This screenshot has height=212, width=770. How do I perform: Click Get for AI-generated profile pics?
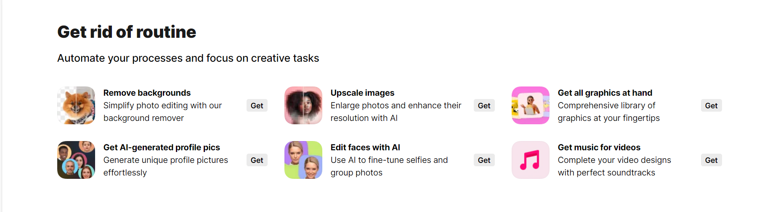pos(257,160)
